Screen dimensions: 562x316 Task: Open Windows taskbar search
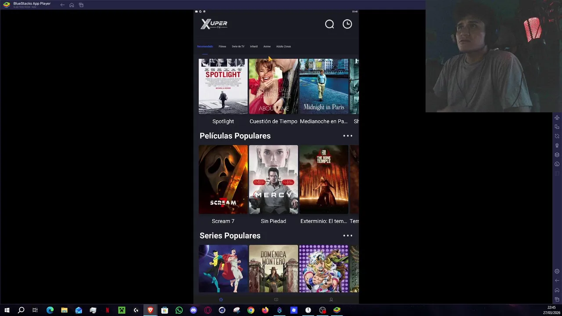21,310
